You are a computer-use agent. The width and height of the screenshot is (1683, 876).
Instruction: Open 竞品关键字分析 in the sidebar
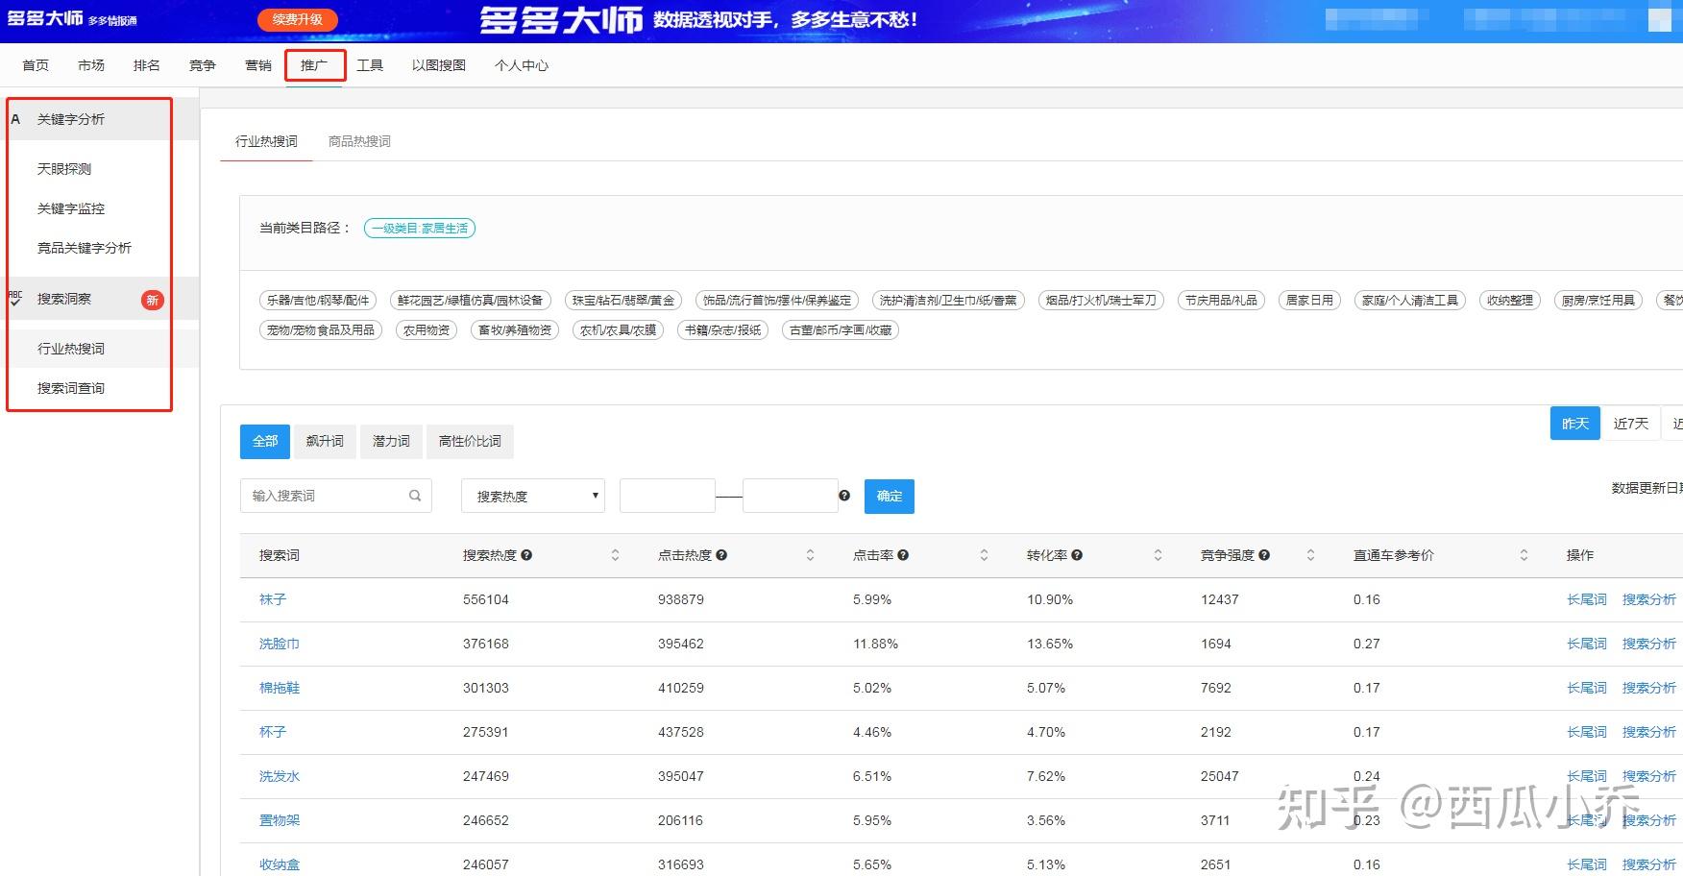click(x=85, y=248)
